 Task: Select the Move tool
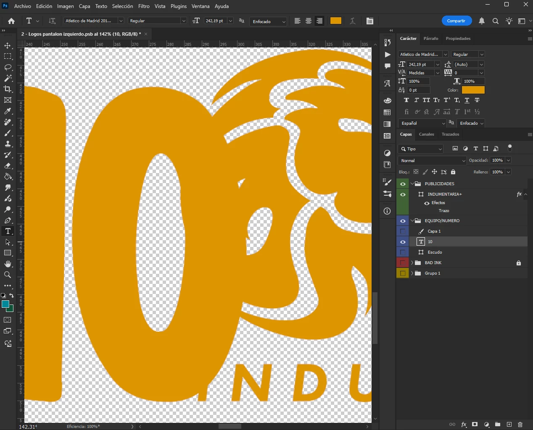[x=8, y=45]
